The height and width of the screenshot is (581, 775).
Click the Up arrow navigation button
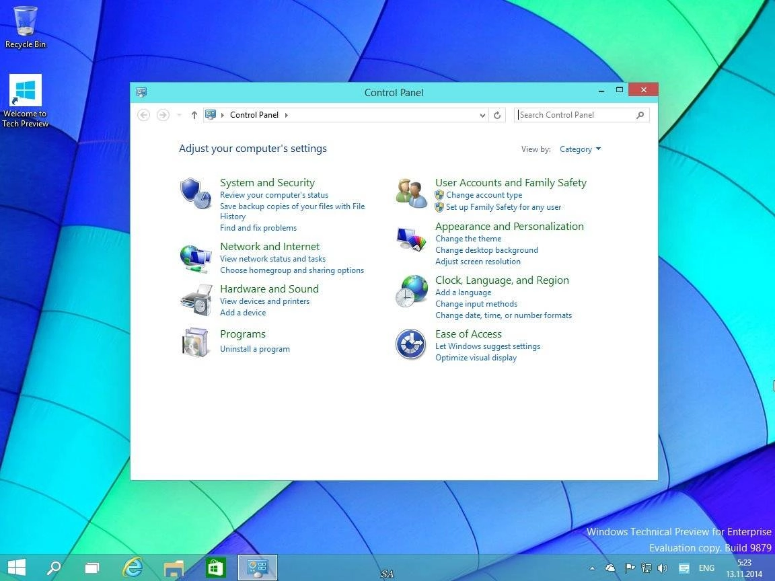(x=194, y=115)
